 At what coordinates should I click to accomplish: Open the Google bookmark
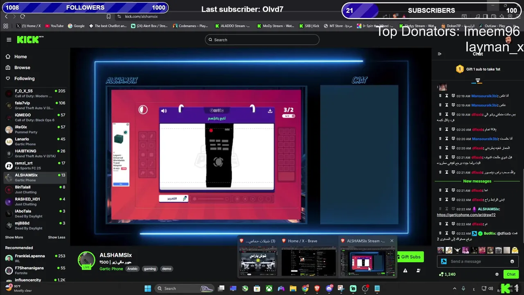(x=76, y=26)
